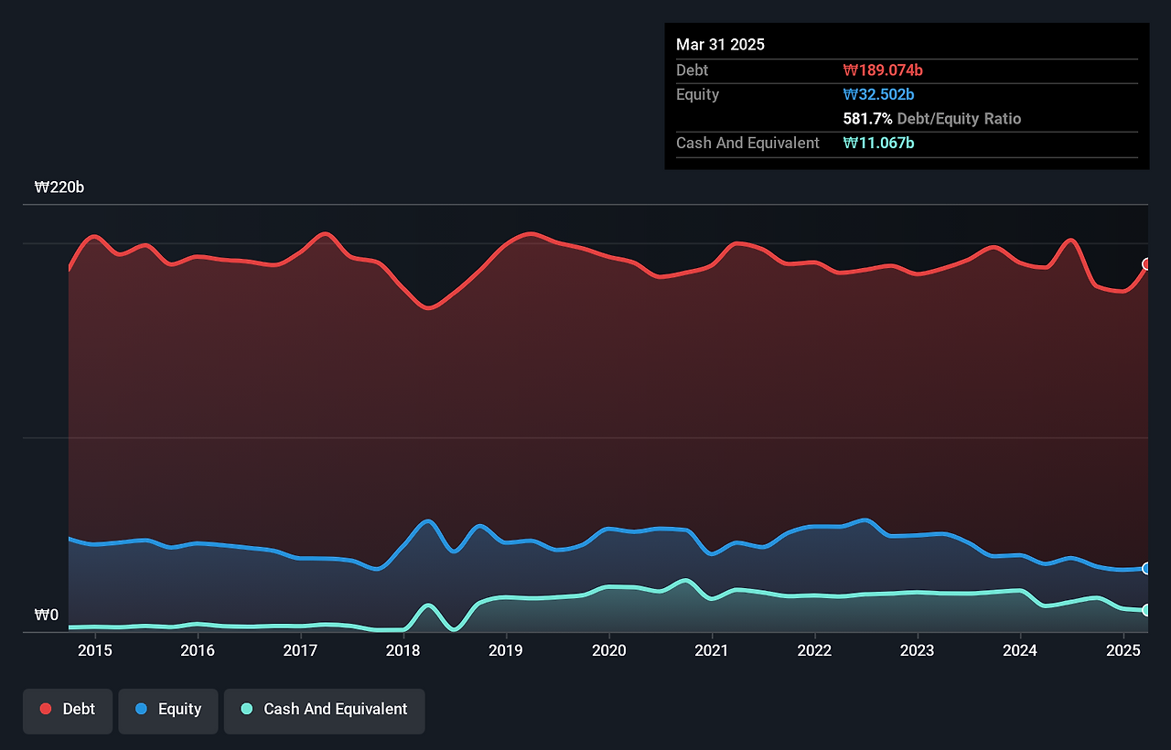Viewport: 1171px width, 750px height.
Task: Click the blue Equity legend dot
Action: (141, 710)
